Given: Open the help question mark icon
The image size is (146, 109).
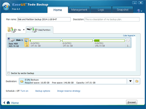Looking at the screenshot, I should (x=138, y=11).
